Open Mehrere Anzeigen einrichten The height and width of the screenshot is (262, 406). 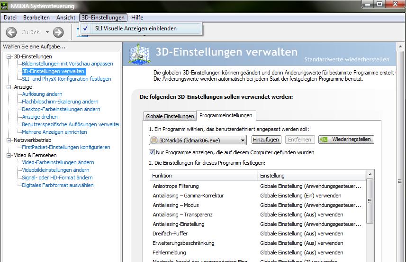tap(54, 132)
